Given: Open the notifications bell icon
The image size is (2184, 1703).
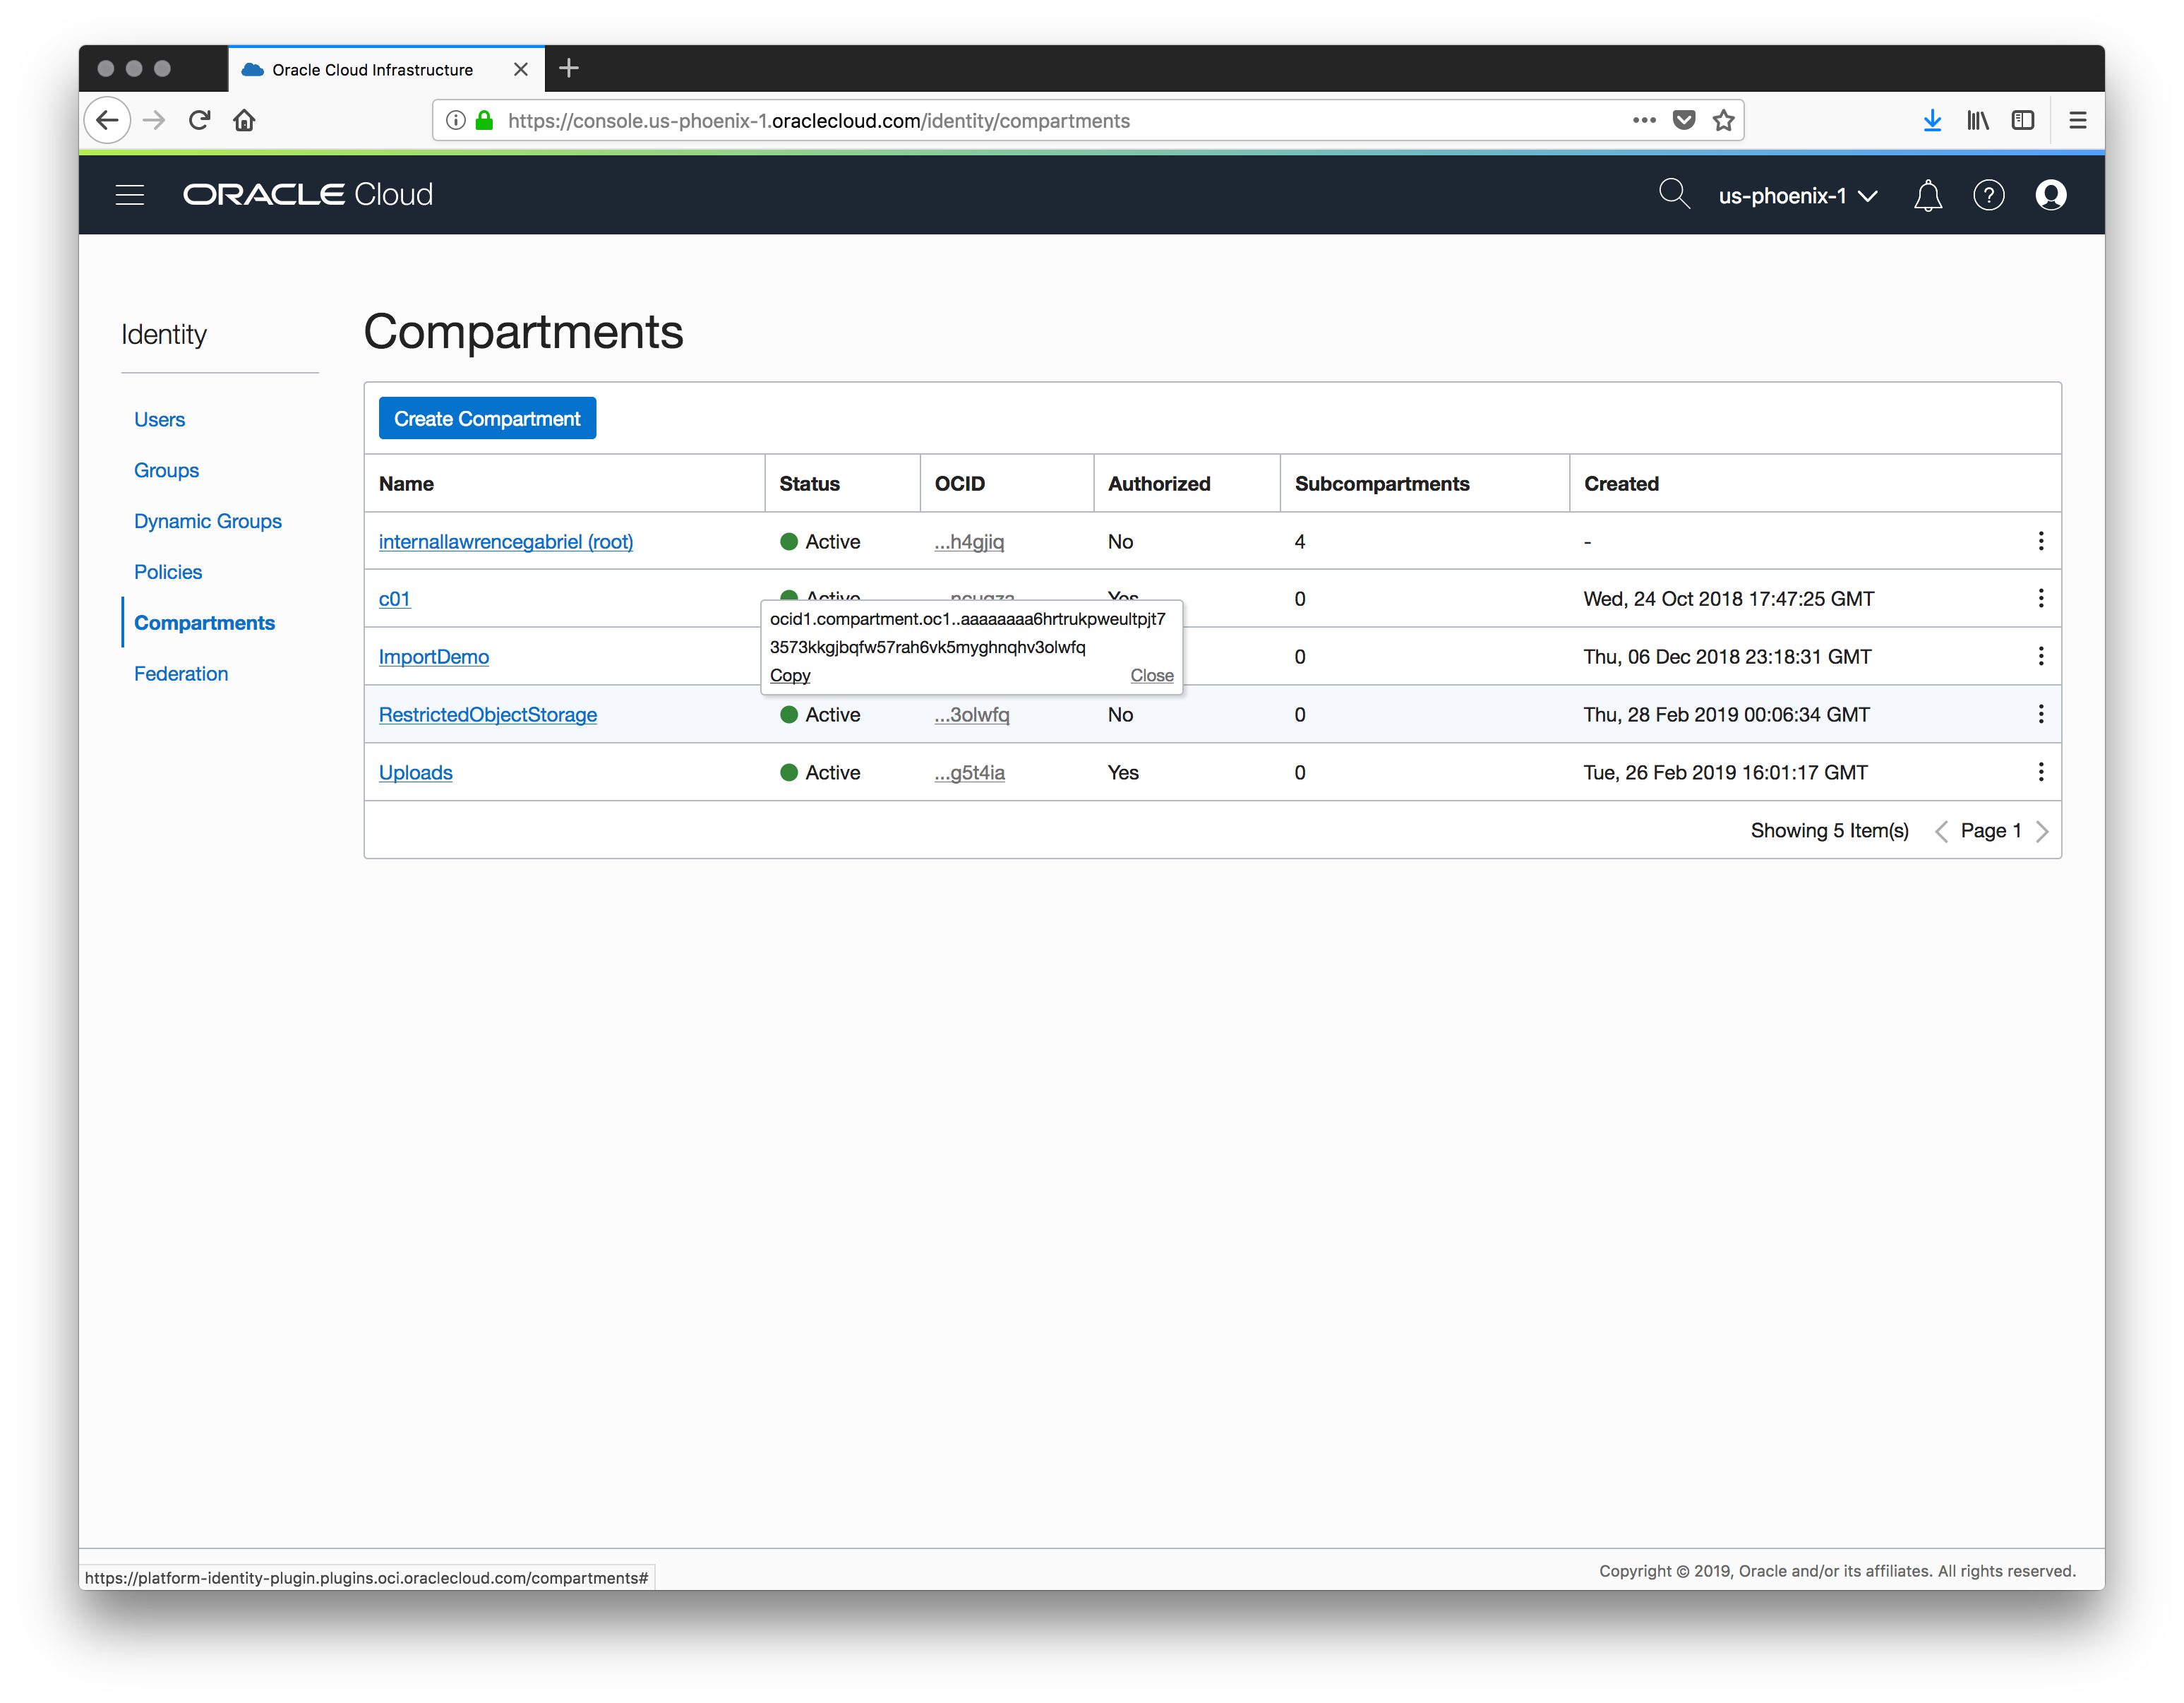Looking at the screenshot, I should tap(1927, 195).
